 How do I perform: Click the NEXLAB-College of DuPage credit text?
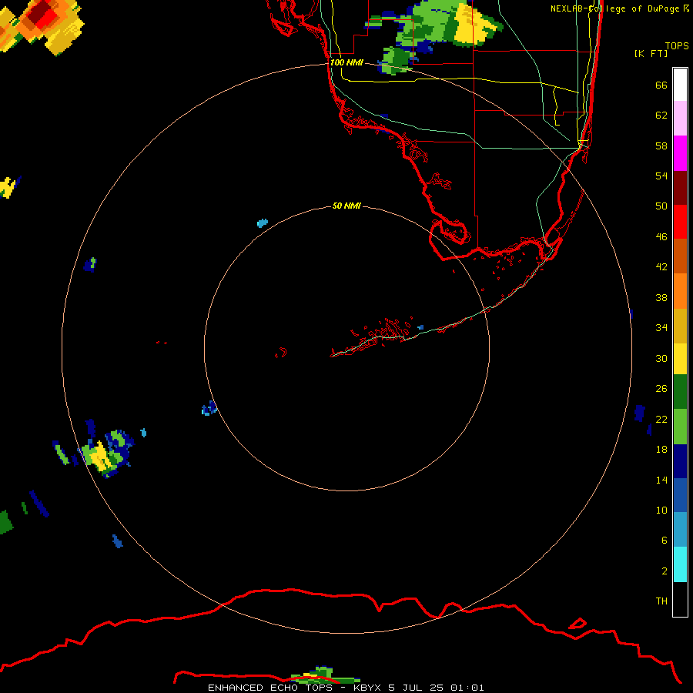(x=620, y=8)
